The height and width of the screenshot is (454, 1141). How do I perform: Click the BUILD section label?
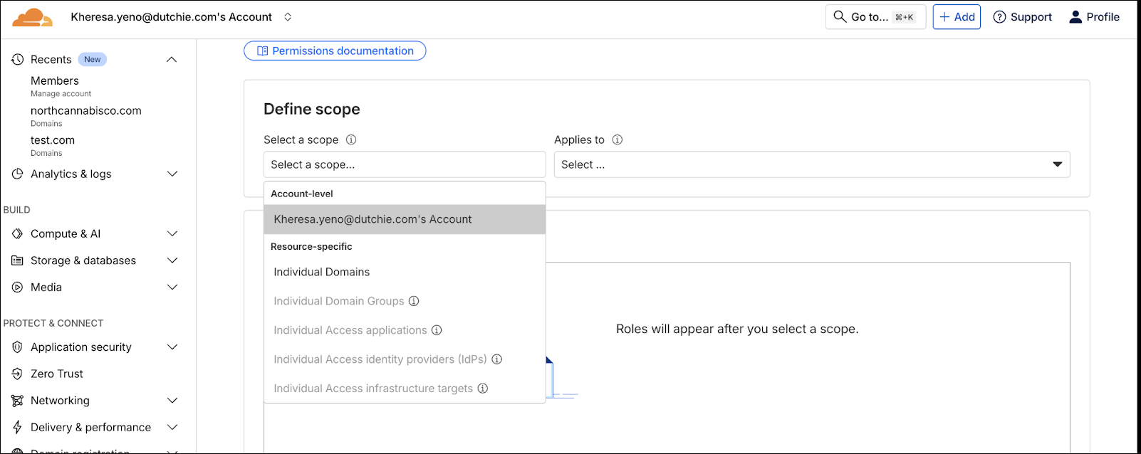point(17,210)
